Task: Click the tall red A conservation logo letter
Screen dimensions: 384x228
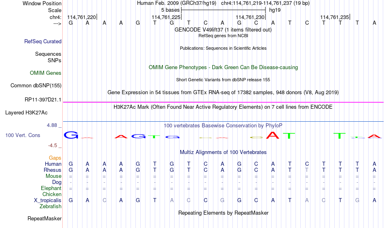Action: click(x=272, y=135)
